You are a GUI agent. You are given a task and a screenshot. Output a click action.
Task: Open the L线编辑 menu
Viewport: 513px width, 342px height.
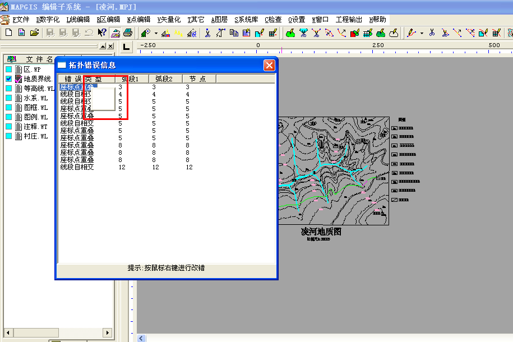pos(78,20)
